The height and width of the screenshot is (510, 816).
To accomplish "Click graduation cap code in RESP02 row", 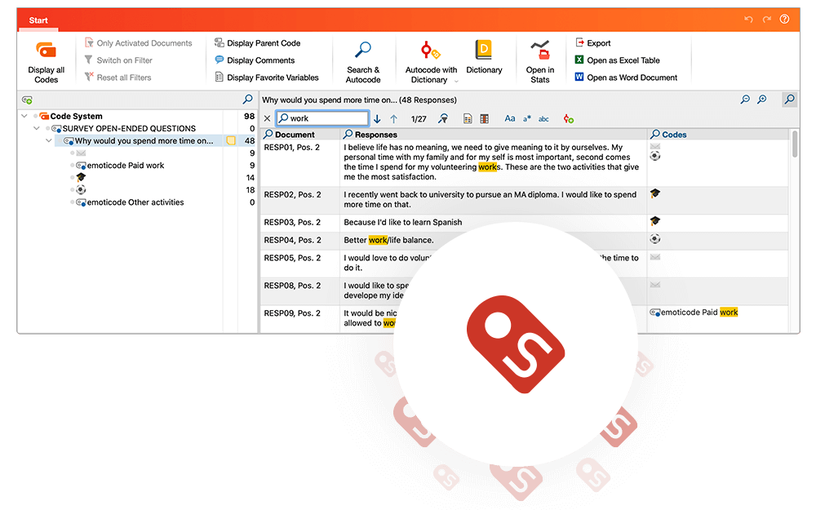I will (655, 193).
